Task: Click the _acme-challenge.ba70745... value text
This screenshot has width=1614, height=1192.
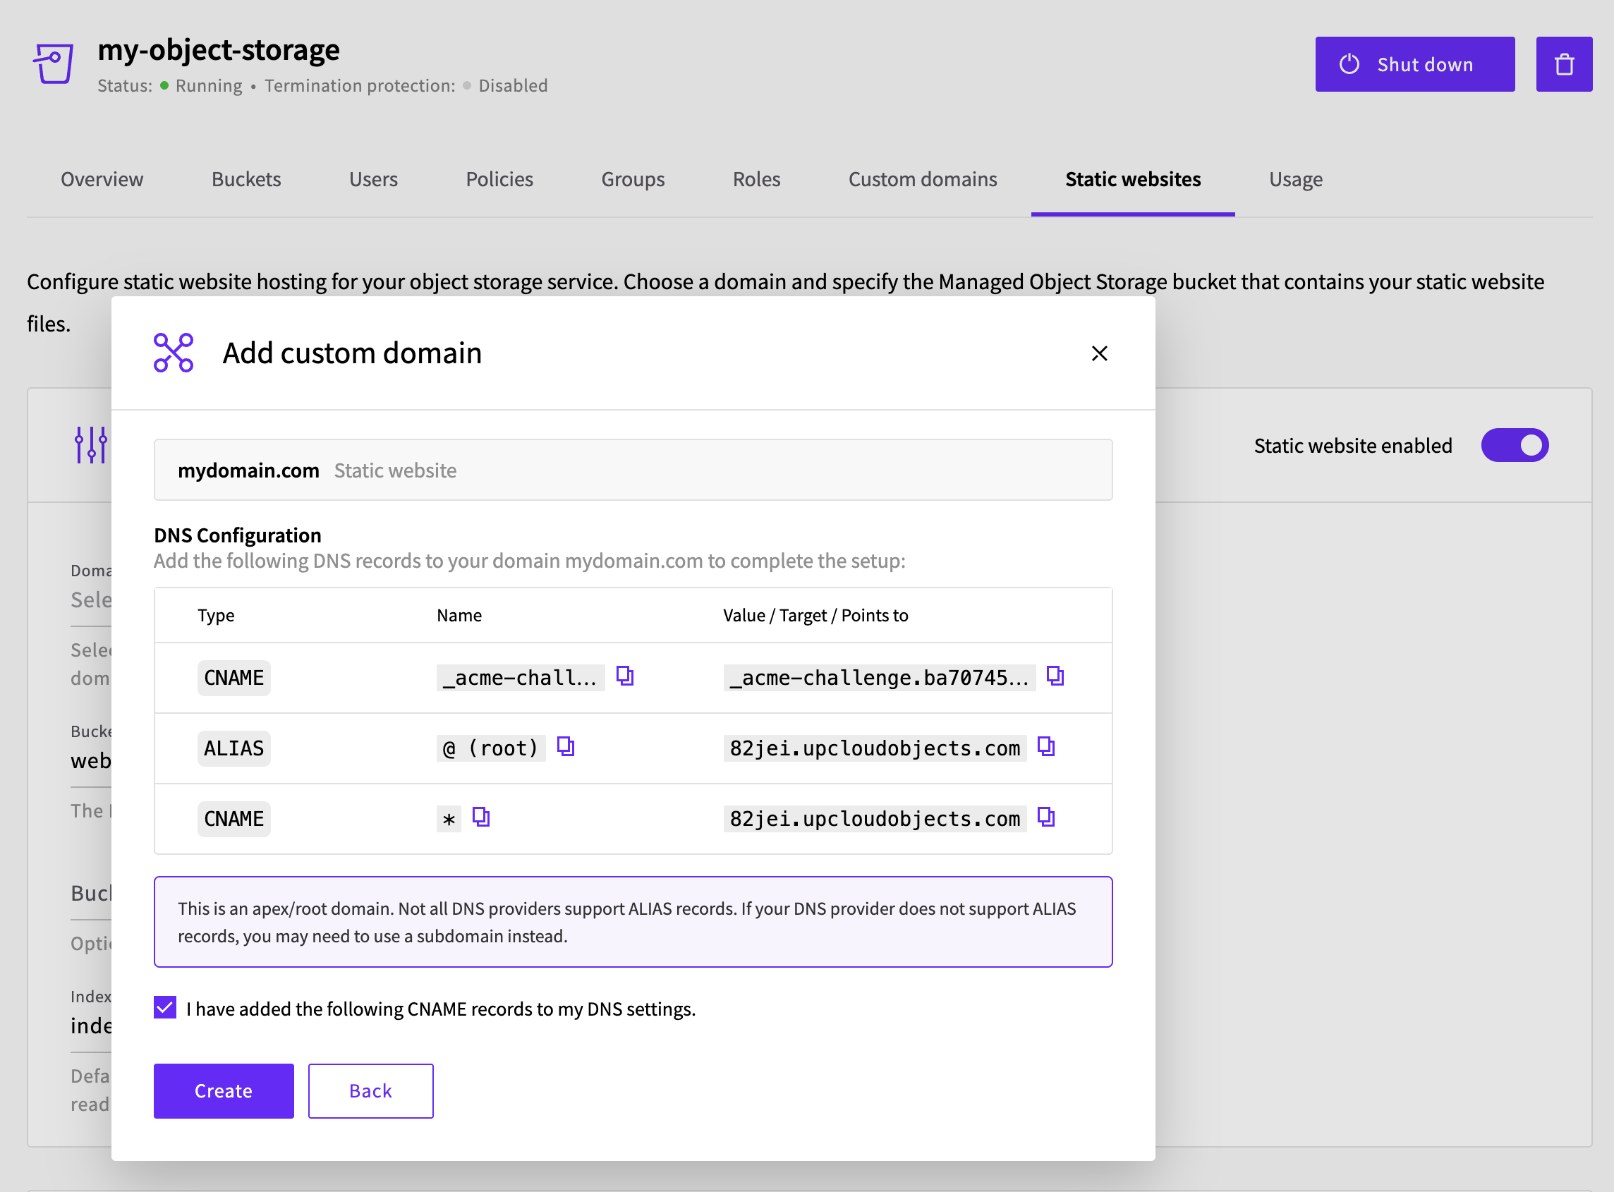Action: 880,678
